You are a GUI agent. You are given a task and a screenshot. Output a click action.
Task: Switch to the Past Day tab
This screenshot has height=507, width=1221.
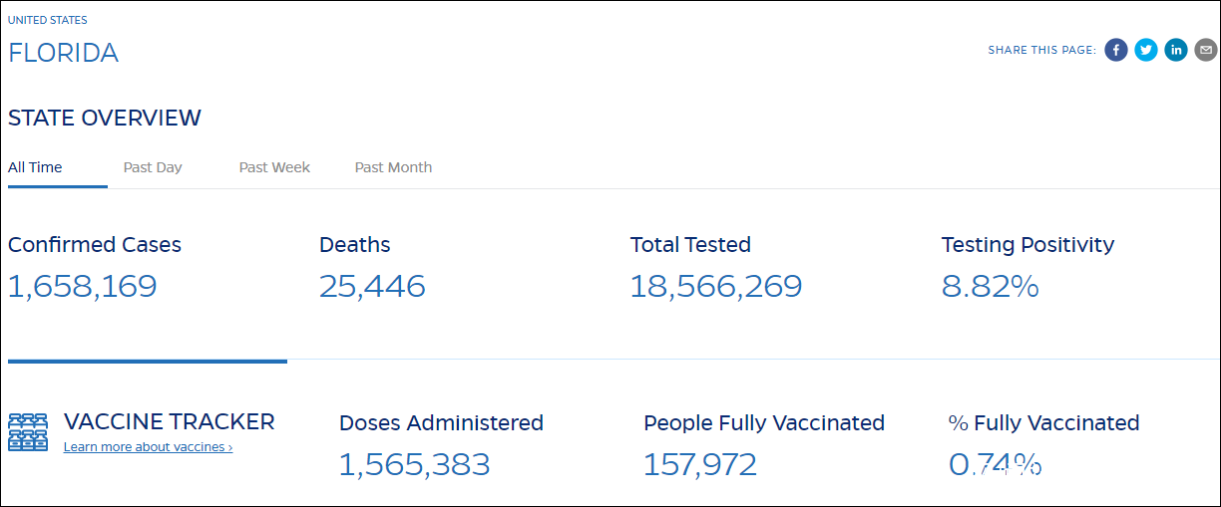pyautogui.click(x=153, y=167)
